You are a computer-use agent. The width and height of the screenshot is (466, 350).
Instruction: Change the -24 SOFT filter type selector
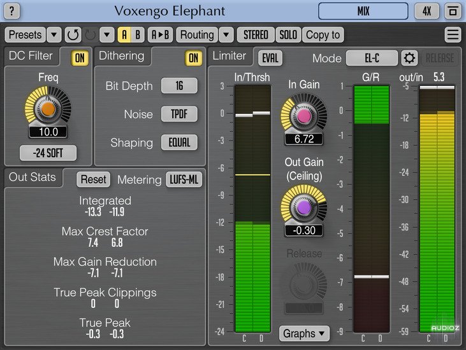48,153
